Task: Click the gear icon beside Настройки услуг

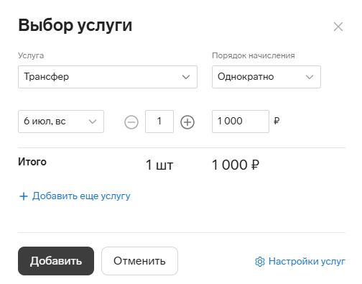Action: [x=260, y=262]
